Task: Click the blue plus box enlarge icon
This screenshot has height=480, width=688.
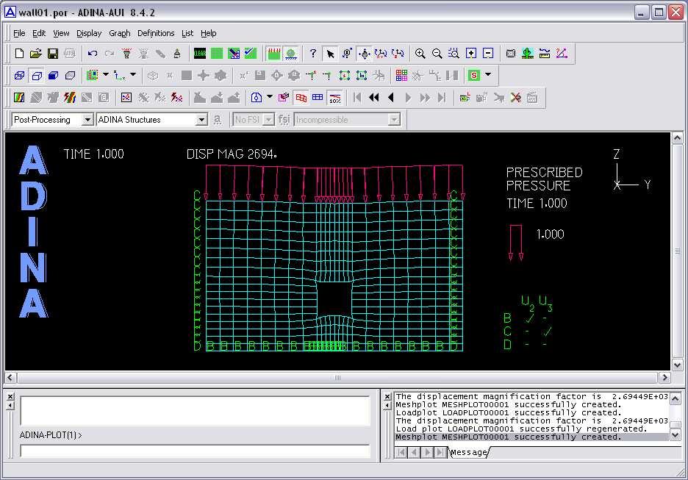Action: (471, 54)
